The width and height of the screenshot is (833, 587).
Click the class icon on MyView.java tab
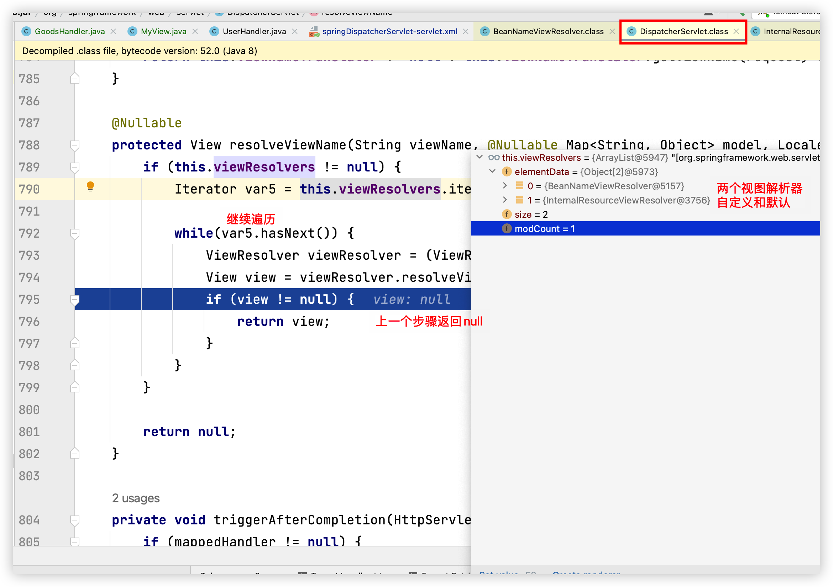[x=132, y=32]
